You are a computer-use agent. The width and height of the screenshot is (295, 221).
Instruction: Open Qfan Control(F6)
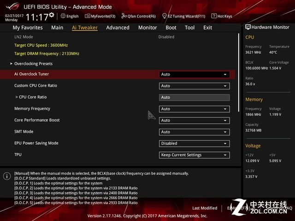tap(138, 16)
